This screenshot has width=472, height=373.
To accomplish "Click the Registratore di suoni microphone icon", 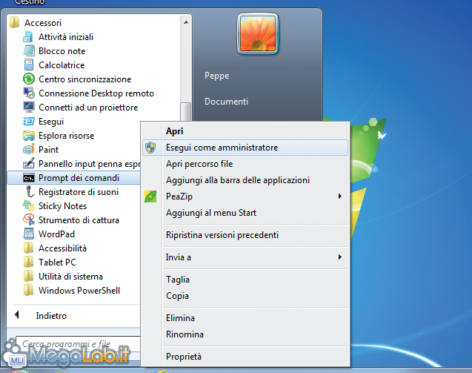I will point(29,192).
